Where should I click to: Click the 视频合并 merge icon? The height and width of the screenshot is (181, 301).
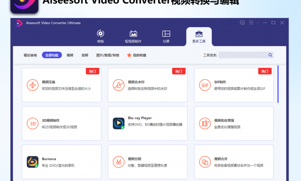(x=205, y=162)
